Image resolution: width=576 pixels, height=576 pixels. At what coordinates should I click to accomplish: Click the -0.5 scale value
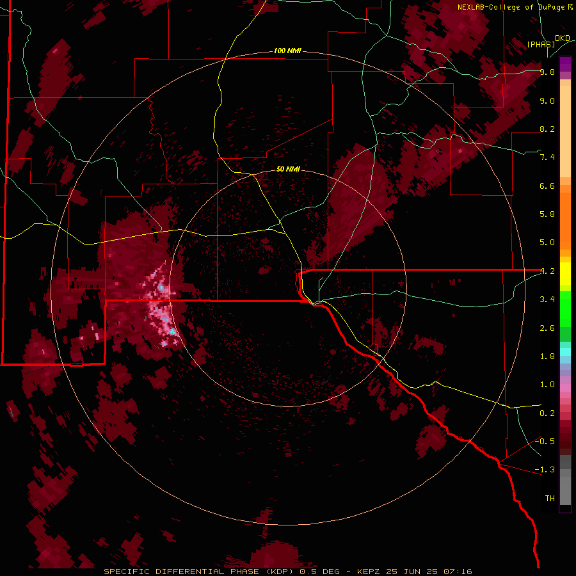click(x=545, y=441)
